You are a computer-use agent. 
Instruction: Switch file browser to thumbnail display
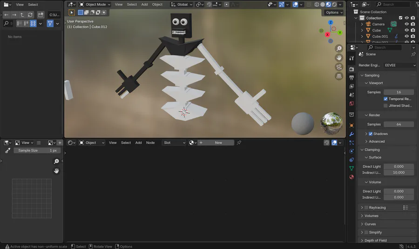click(x=33, y=24)
